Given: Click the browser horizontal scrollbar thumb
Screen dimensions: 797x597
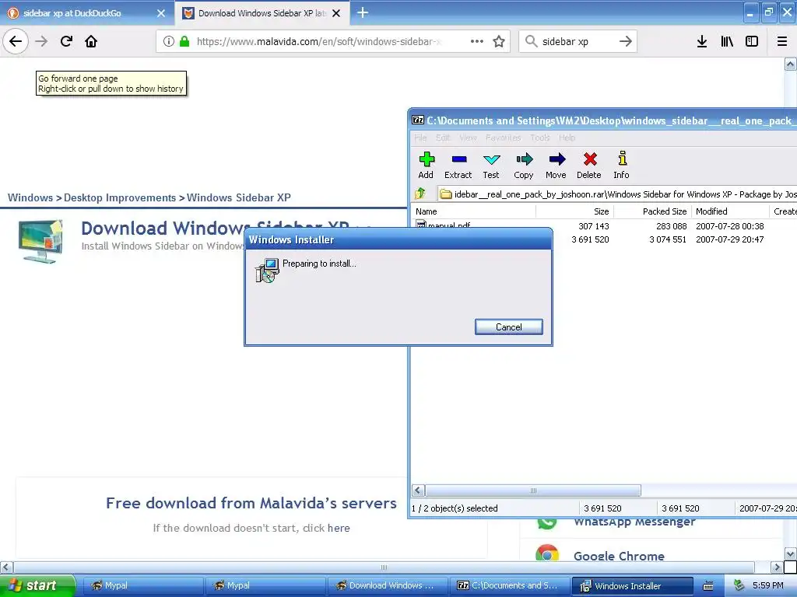Looking at the screenshot, I should pyautogui.click(x=384, y=567).
